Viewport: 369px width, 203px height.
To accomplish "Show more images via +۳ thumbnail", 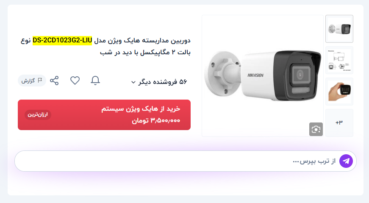I will [x=339, y=123].
